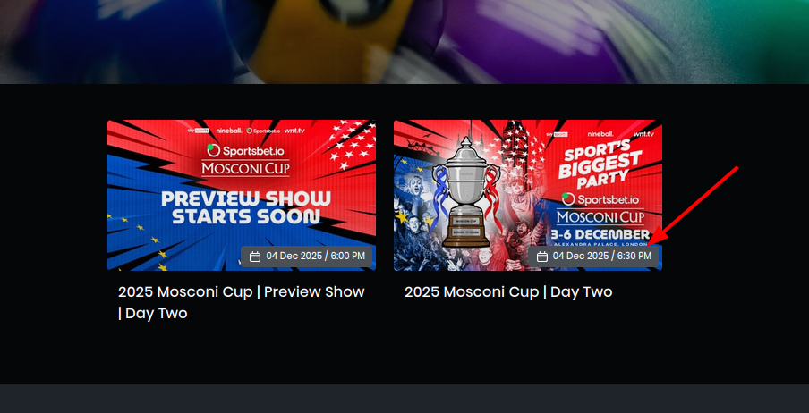Open "2025 Mosconi Cup | Preview Show | Day Two" title

[x=242, y=302]
